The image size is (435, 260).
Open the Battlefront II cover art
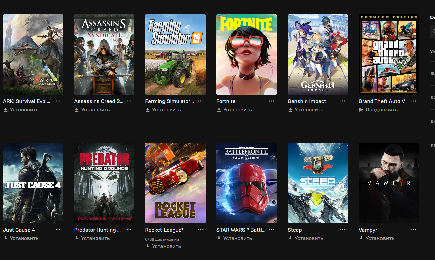[247, 183]
